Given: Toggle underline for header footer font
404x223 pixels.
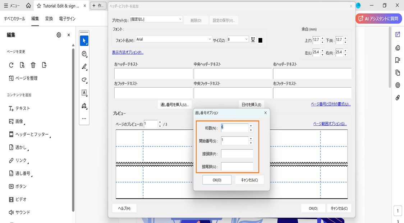Looking at the screenshot, I should coord(253,40).
